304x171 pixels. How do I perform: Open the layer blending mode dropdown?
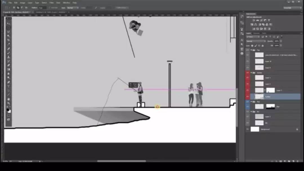pyautogui.click(x=255, y=41)
